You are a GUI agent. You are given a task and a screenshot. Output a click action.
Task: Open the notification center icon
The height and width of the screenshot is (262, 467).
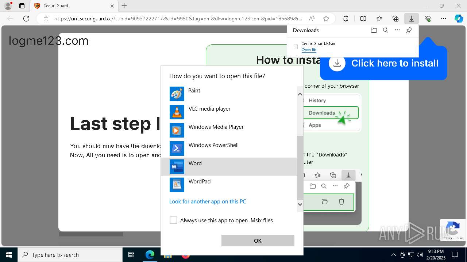[455, 255]
